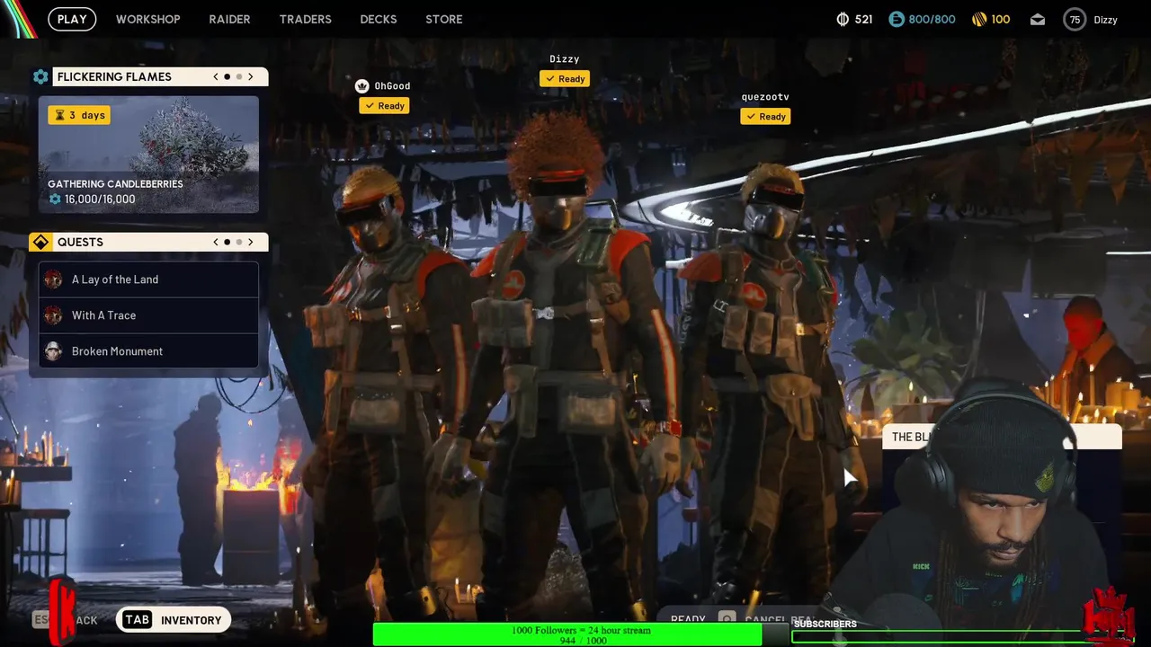Viewport: 1151px width, 647px height.
Task: Open the A Lay of the Land quest
Action: click(148, 279)
